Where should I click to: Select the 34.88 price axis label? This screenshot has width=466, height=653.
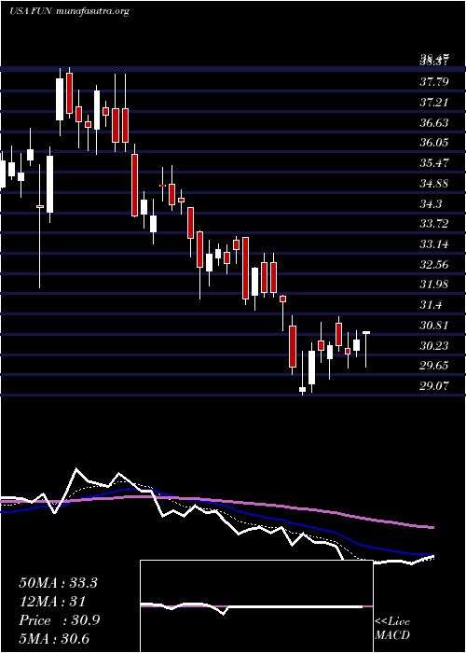(434, 183)
